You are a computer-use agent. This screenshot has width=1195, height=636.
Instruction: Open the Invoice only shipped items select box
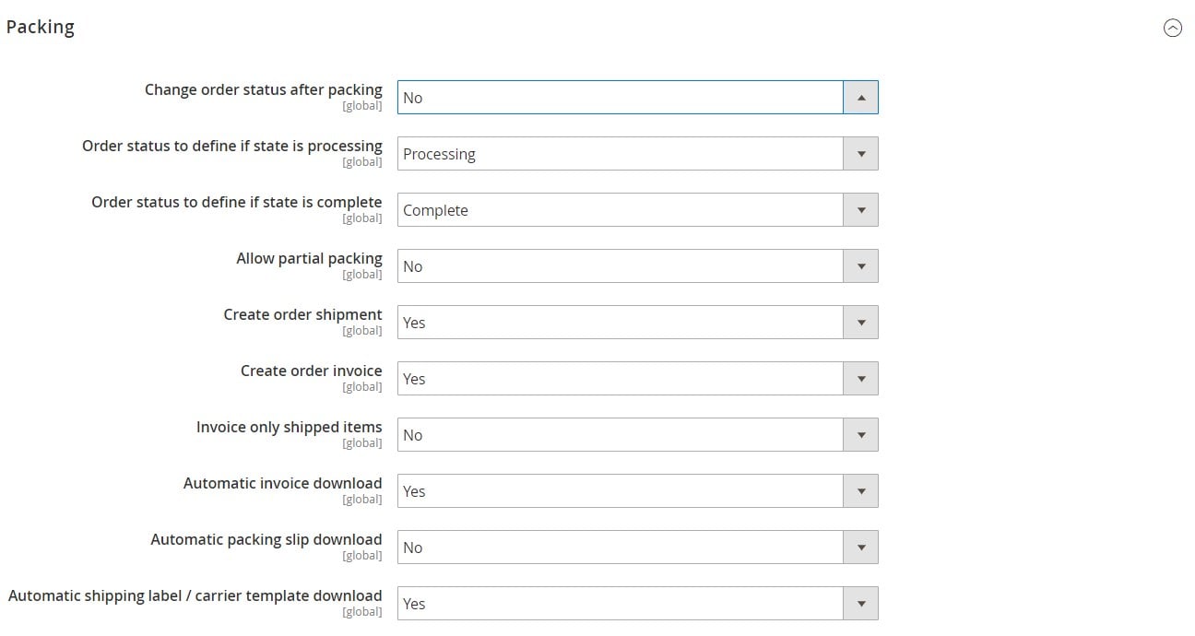tap(637, 435)
